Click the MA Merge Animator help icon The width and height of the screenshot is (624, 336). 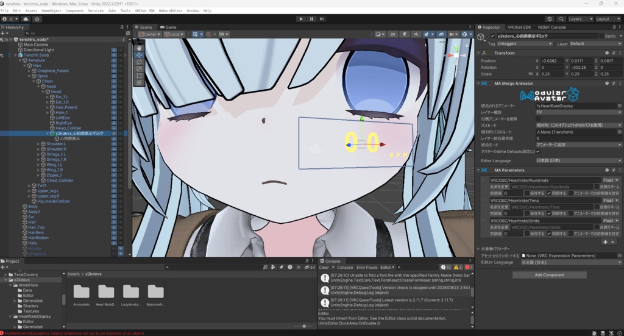pos(607,83)
